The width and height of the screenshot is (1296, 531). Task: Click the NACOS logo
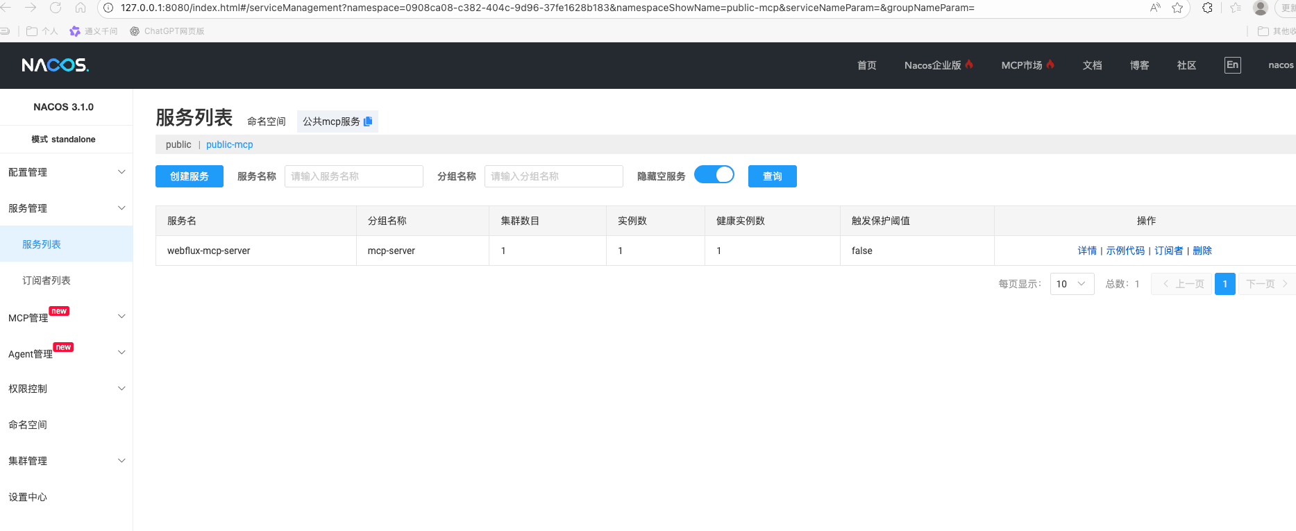click(55, 65)
